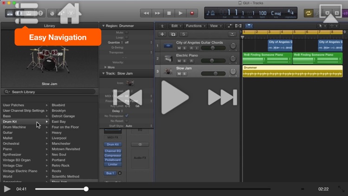This screenshot has height=196, width=348.
Task: Select the Drum Kit category in the Library
Action: 26,122
